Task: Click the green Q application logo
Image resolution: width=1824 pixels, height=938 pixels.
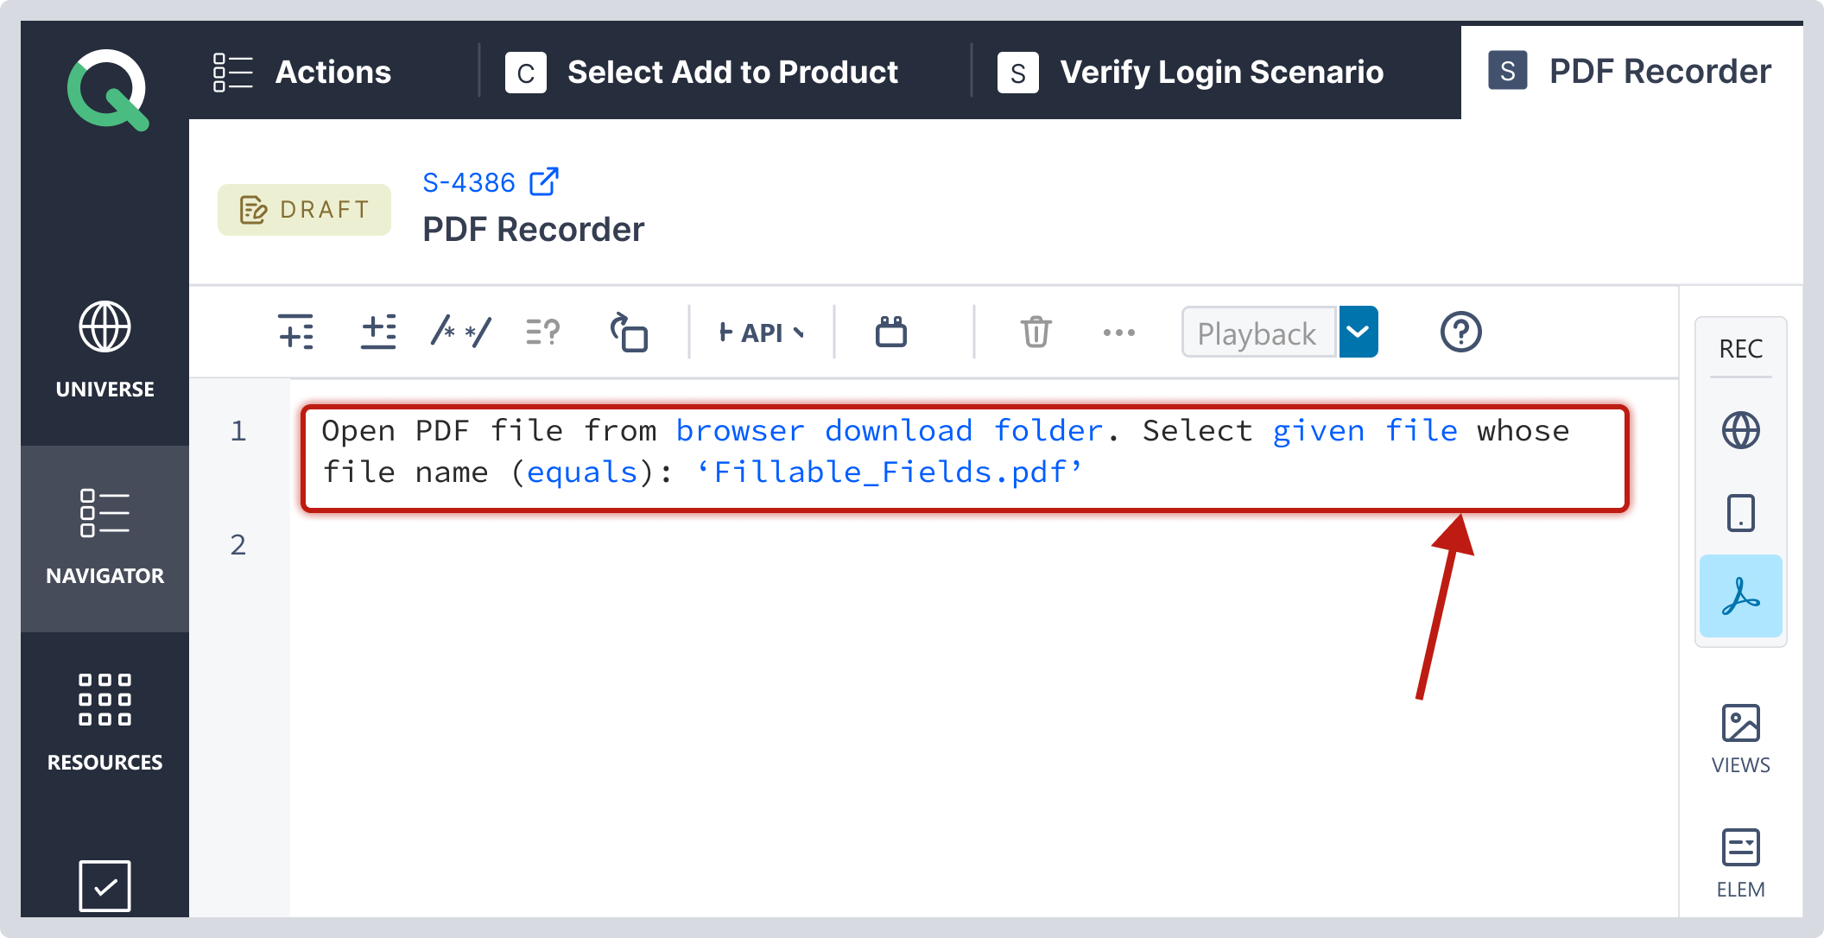Action: click(x=107, y=90)
